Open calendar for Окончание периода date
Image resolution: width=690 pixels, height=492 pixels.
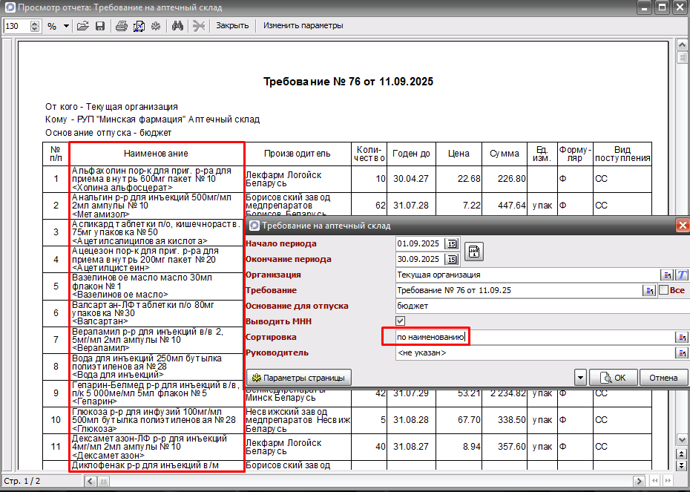pyautogui.click(x=452, y=259)
